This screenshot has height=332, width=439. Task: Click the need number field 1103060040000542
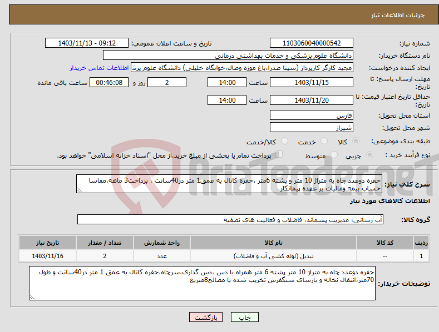(312, 43)
